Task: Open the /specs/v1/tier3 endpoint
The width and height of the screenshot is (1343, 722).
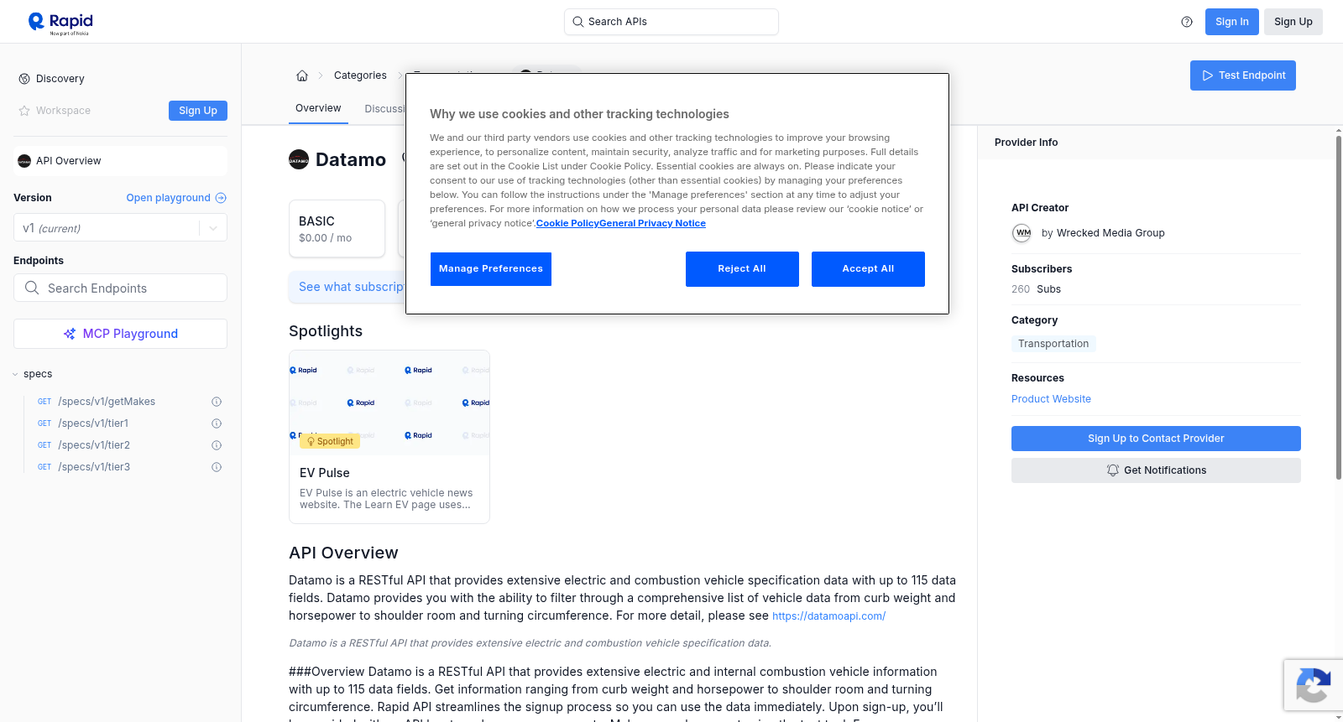Action: (94, 467)
